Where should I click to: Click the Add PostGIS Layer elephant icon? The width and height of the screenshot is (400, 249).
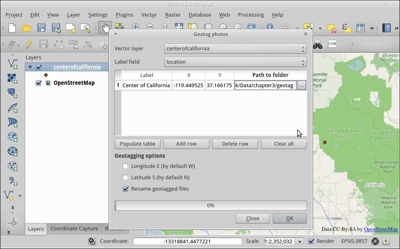(x=13, y=92)
